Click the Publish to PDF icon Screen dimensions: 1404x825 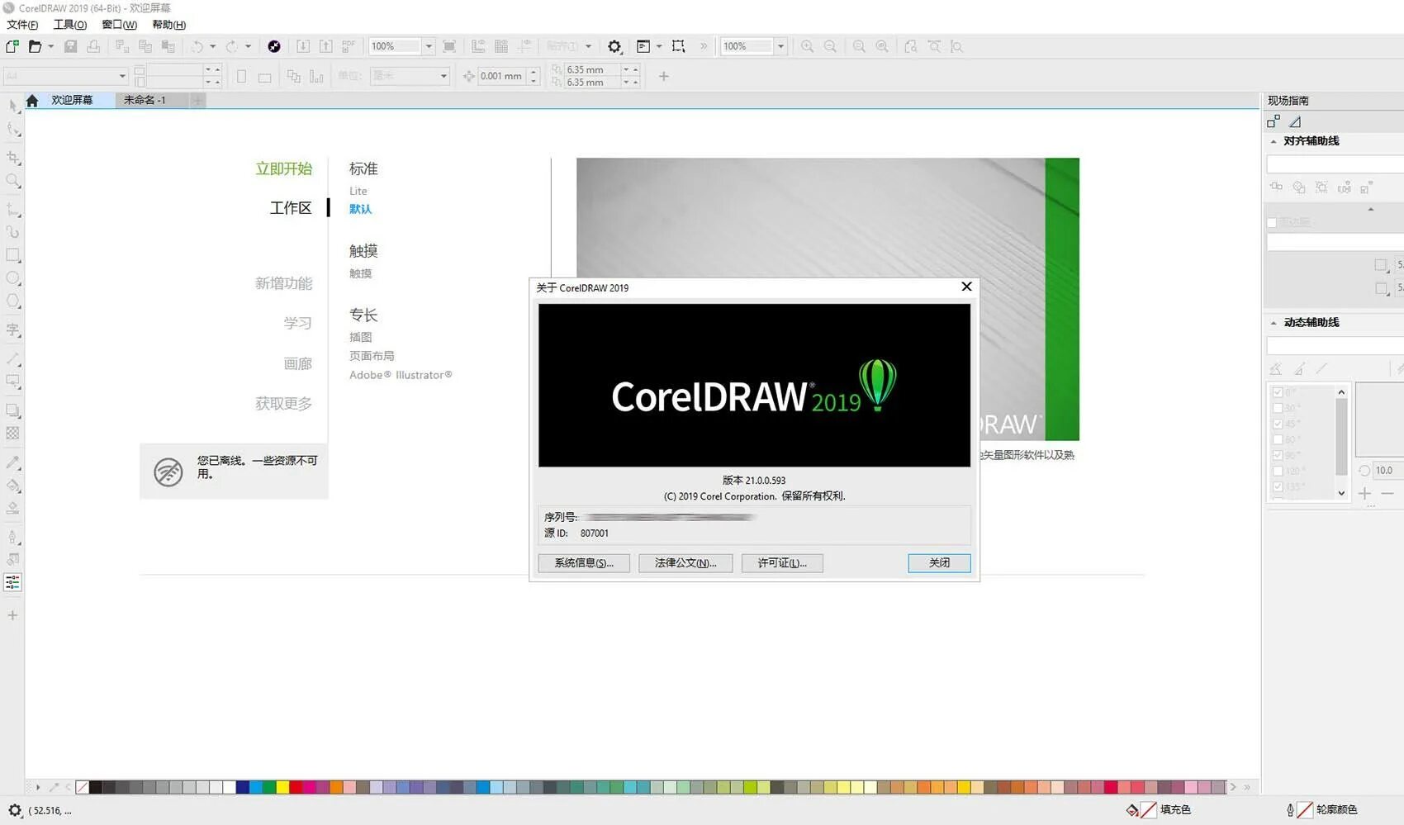[x=349, y=46]
